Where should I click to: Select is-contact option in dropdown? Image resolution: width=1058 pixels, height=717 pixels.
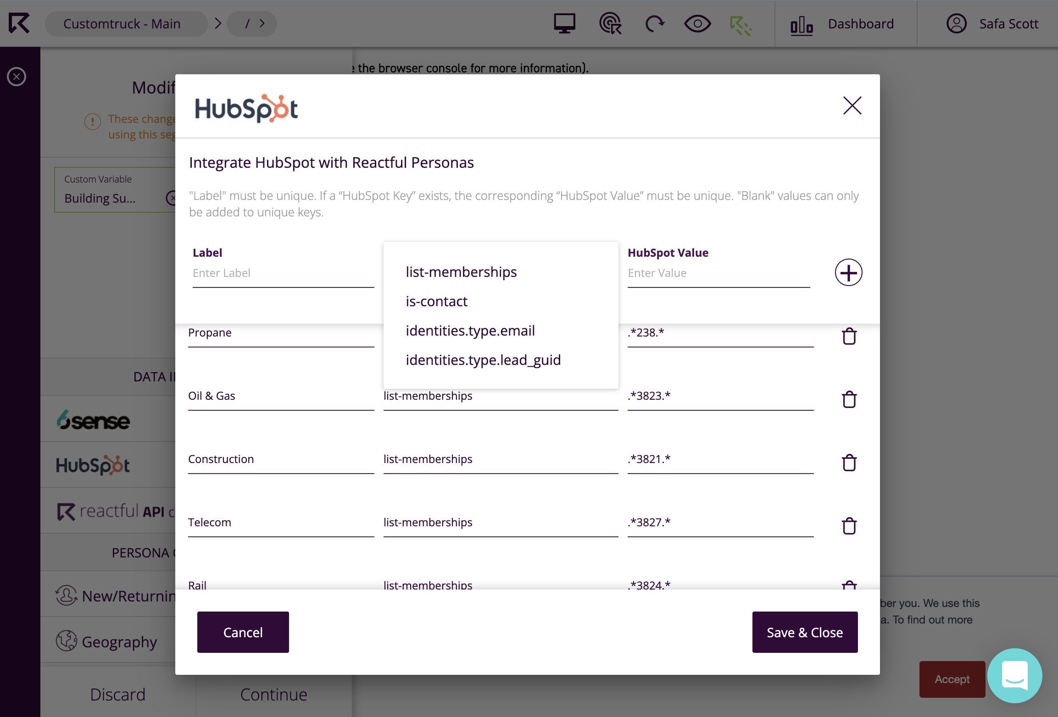436,301
